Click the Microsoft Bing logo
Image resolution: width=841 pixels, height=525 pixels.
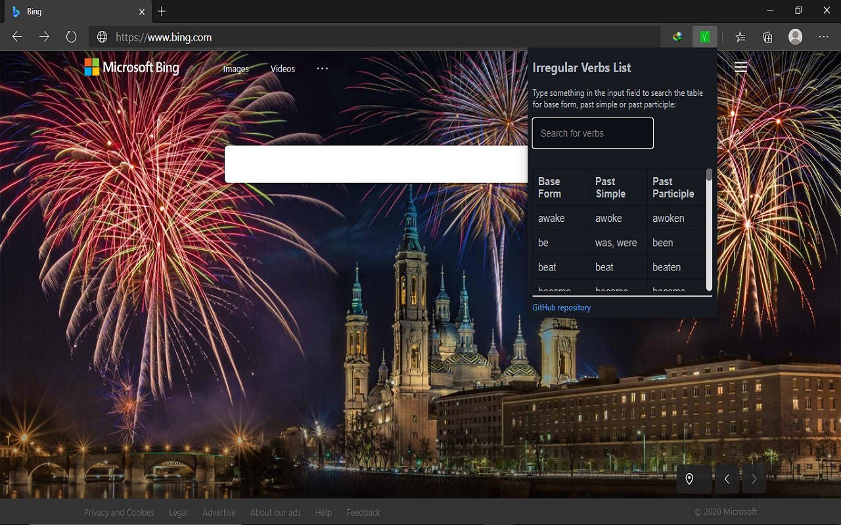(131, 68)
